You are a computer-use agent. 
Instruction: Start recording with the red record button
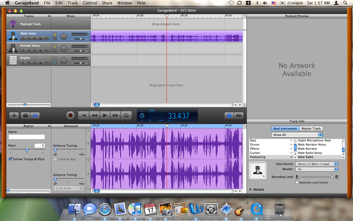point(70,115)
